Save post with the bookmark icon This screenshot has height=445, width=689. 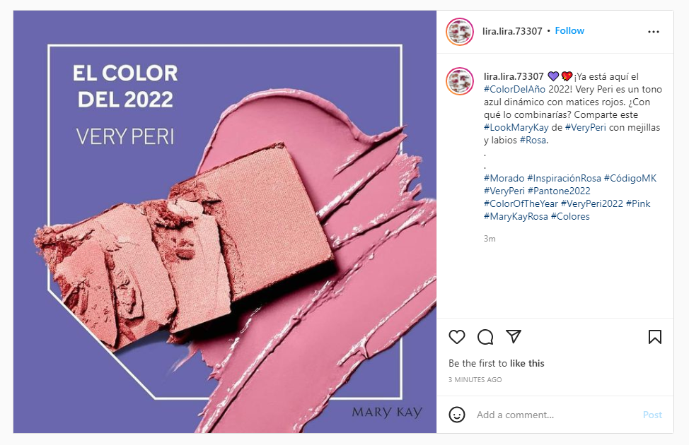coord(655,337)
